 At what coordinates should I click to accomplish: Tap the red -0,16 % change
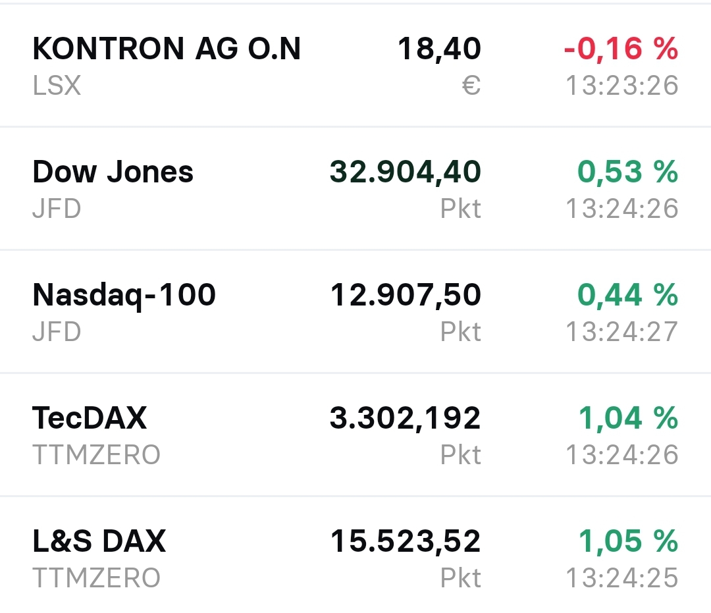pyautogui.click(x=620, y=49)
